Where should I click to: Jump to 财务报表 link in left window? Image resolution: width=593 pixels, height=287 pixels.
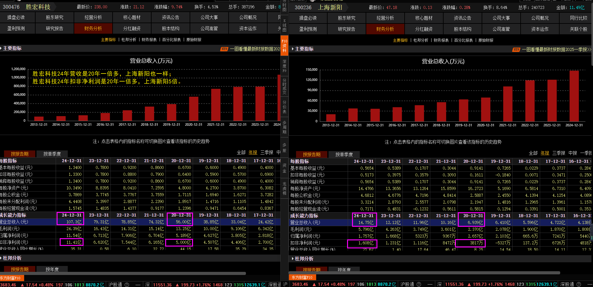coord(149,40)
